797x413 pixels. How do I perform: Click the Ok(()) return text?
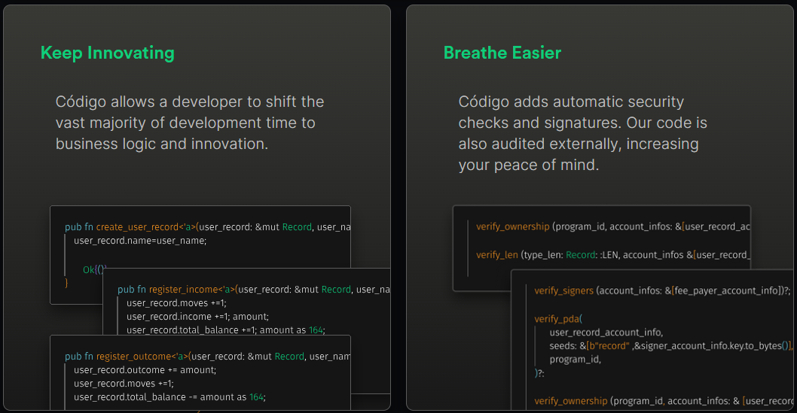pyautogui.click(x=95, y=269)
